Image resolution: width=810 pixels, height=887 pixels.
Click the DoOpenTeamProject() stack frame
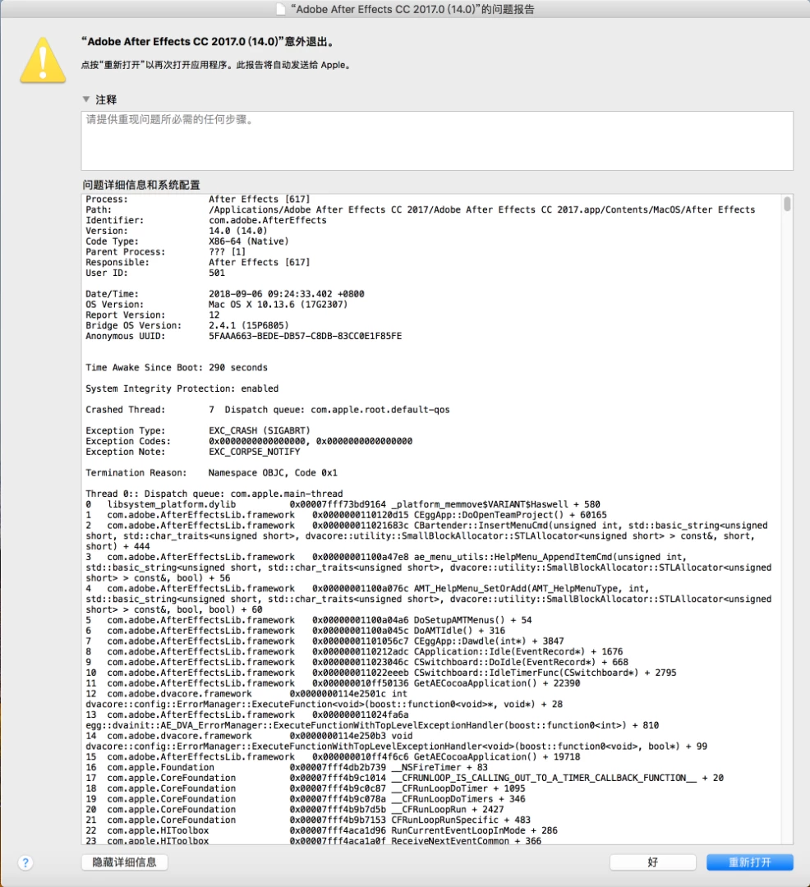click(x=346, y=515)
